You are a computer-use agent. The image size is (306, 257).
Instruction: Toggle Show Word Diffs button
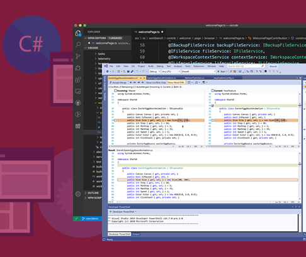click(176, 82)
